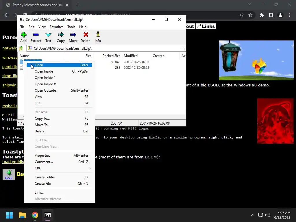Select Move To... from context menu
Screen dimensions: 296x222
pyautogui.click(x=59, y=125)
